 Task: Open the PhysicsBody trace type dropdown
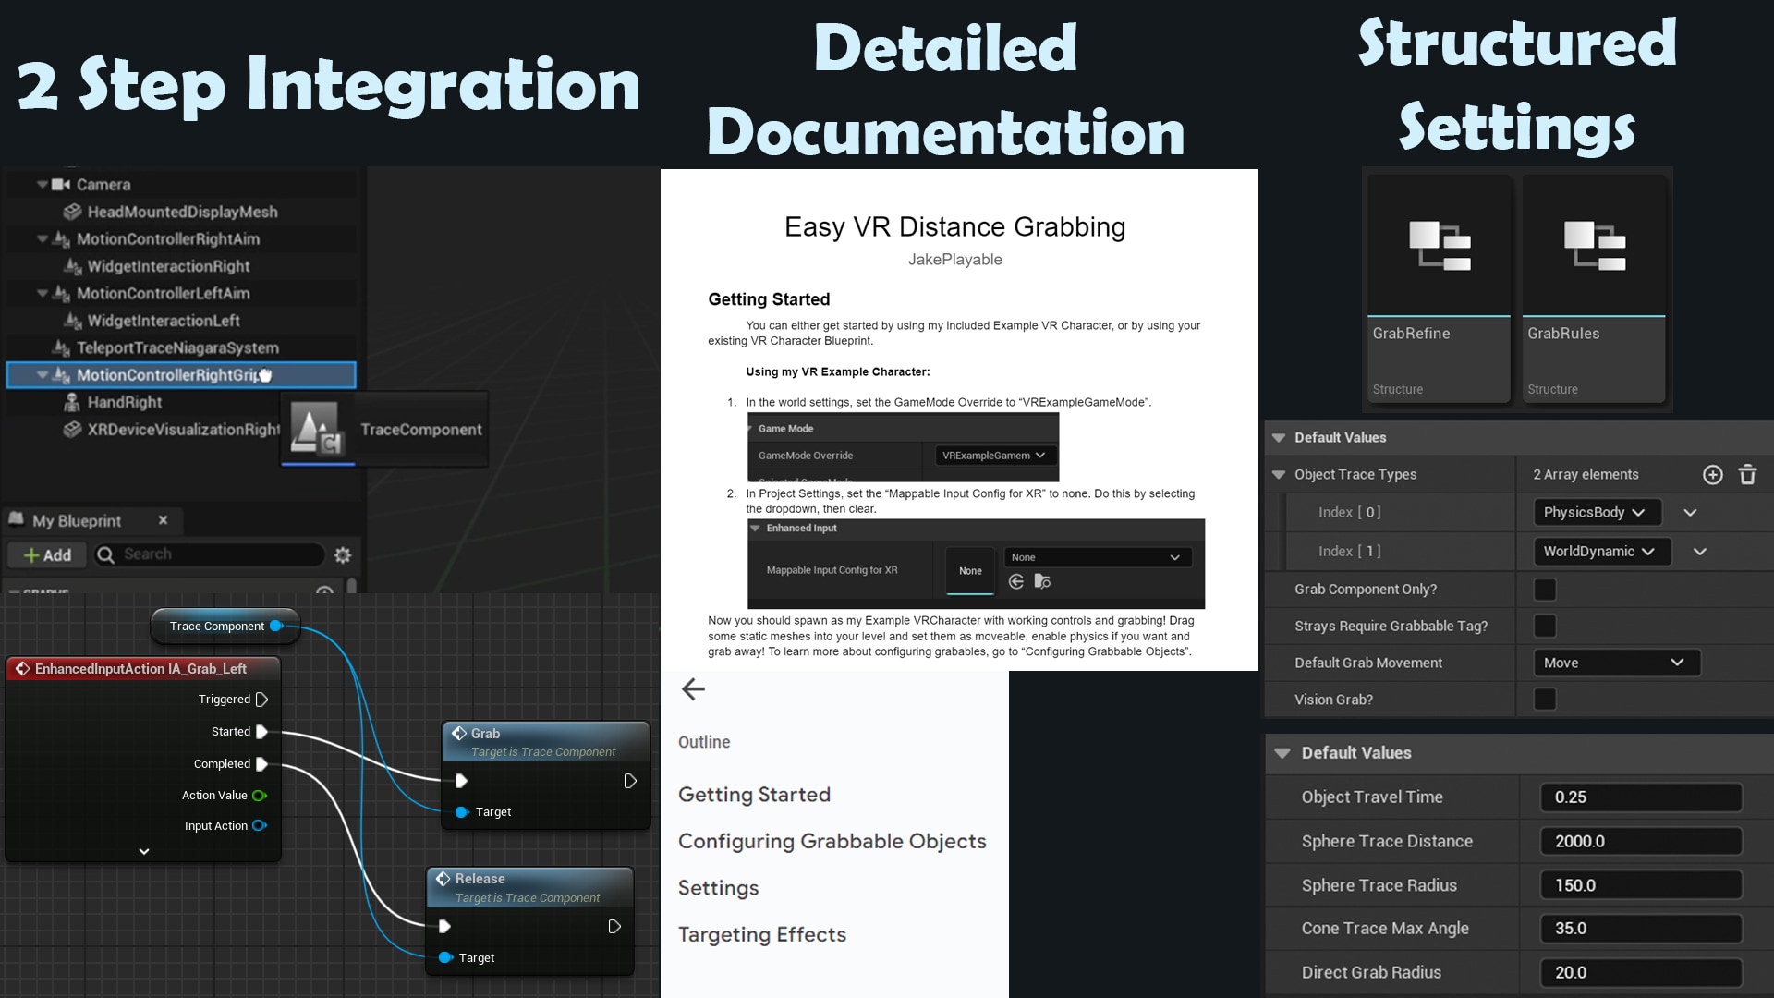1596,512
